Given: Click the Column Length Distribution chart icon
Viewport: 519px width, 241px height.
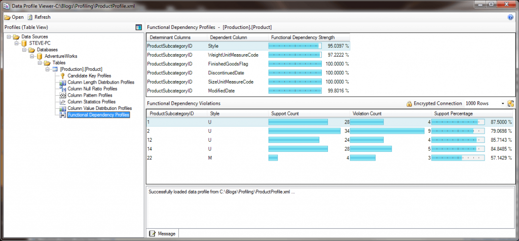Looking at the screenshot, I should 62,83.
